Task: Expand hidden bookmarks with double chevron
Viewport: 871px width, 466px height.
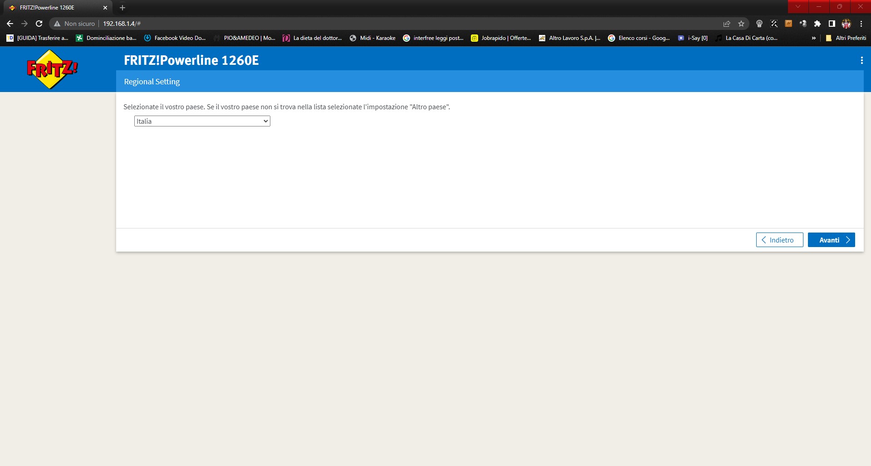Action: 814,38
